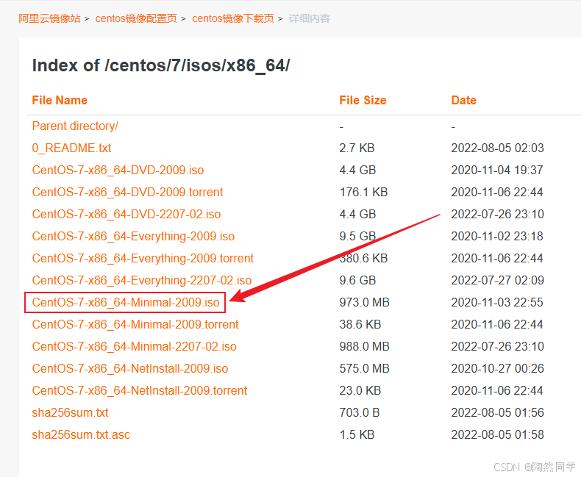
Task: Click the 9.6 GB file size
Action: click(x=357, y=280)
